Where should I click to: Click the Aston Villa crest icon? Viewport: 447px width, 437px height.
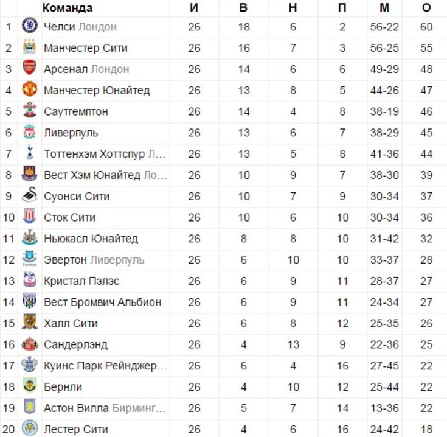[x=30, y=407]
